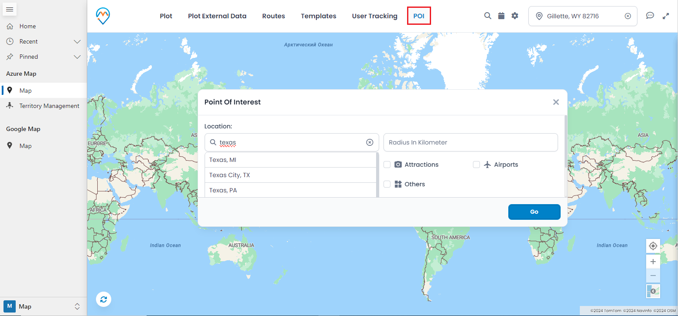Click the search magnifier icon in header
Screen dimensions: 678x316
pos(488,16)
